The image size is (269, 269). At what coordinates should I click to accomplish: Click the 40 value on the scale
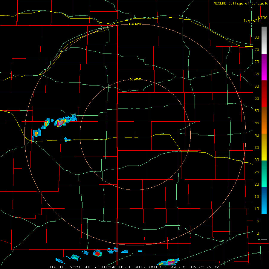point(257,135)
